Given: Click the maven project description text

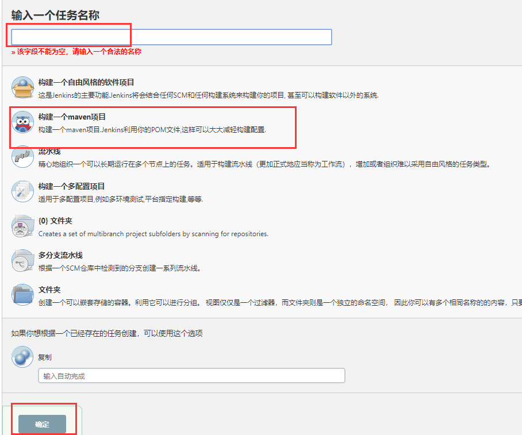Looking at the screenshot, I should pos(152,129).
